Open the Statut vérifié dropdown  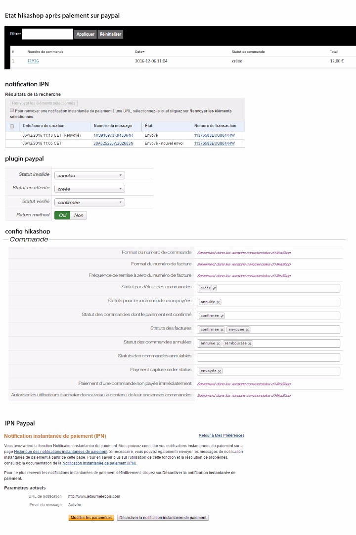coord(89,202)
